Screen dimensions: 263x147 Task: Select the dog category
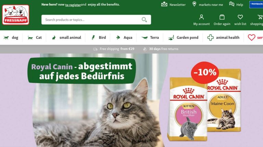[x=11, y=38]
